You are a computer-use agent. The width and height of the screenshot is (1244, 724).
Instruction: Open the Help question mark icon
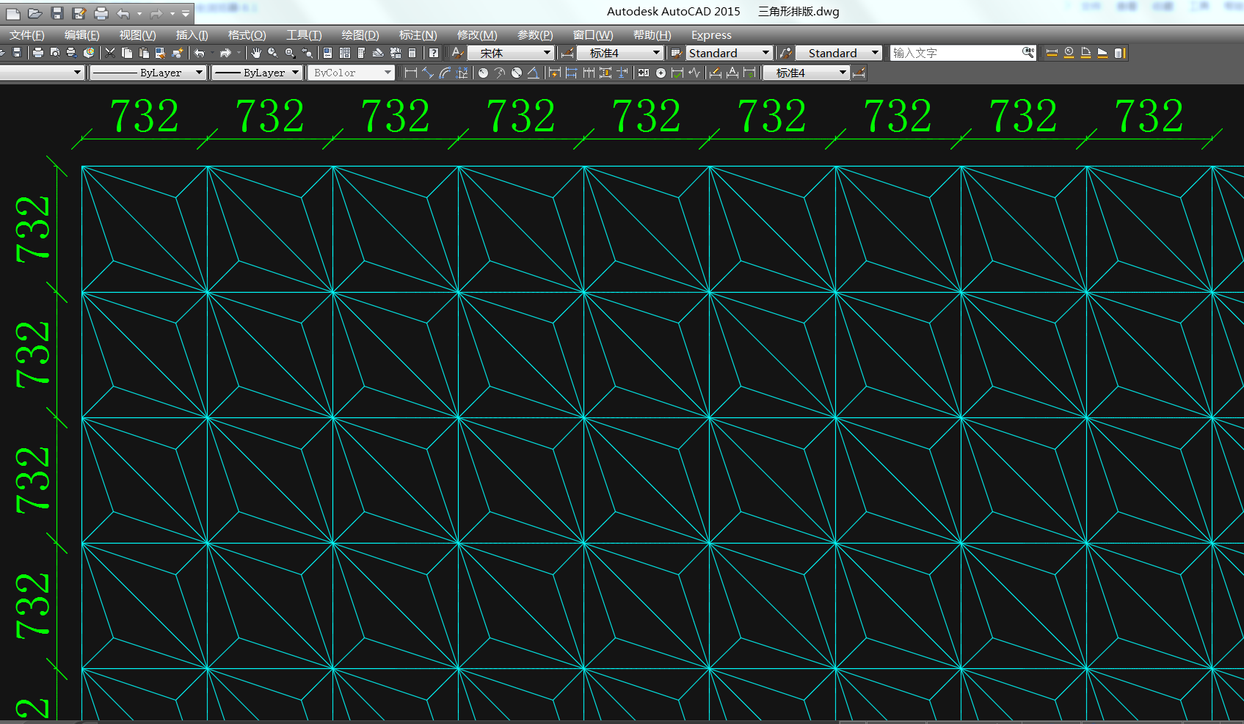(434, 53)
